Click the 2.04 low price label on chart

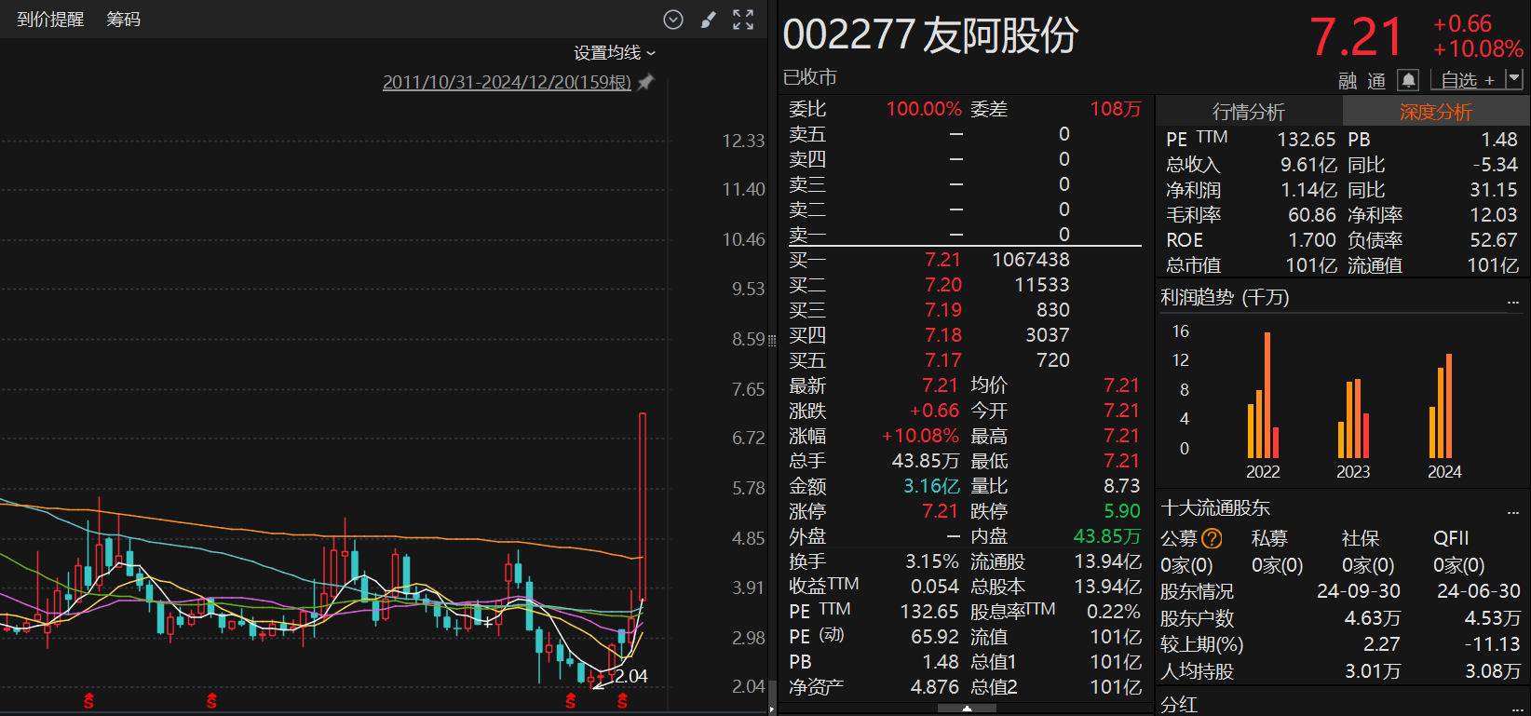(631, 676)
